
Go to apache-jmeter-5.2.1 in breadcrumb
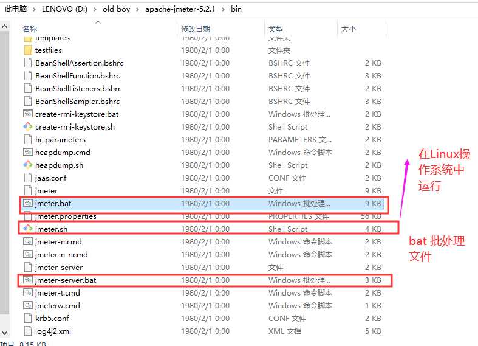(180, 9)
